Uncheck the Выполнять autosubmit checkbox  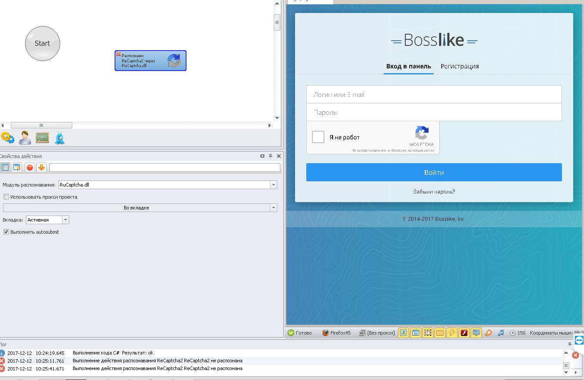[x=6, y=232]
